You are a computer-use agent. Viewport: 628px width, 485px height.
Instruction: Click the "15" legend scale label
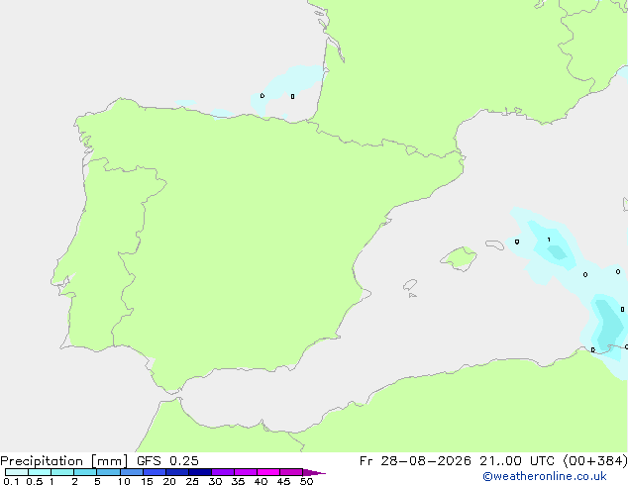[147, 481]
